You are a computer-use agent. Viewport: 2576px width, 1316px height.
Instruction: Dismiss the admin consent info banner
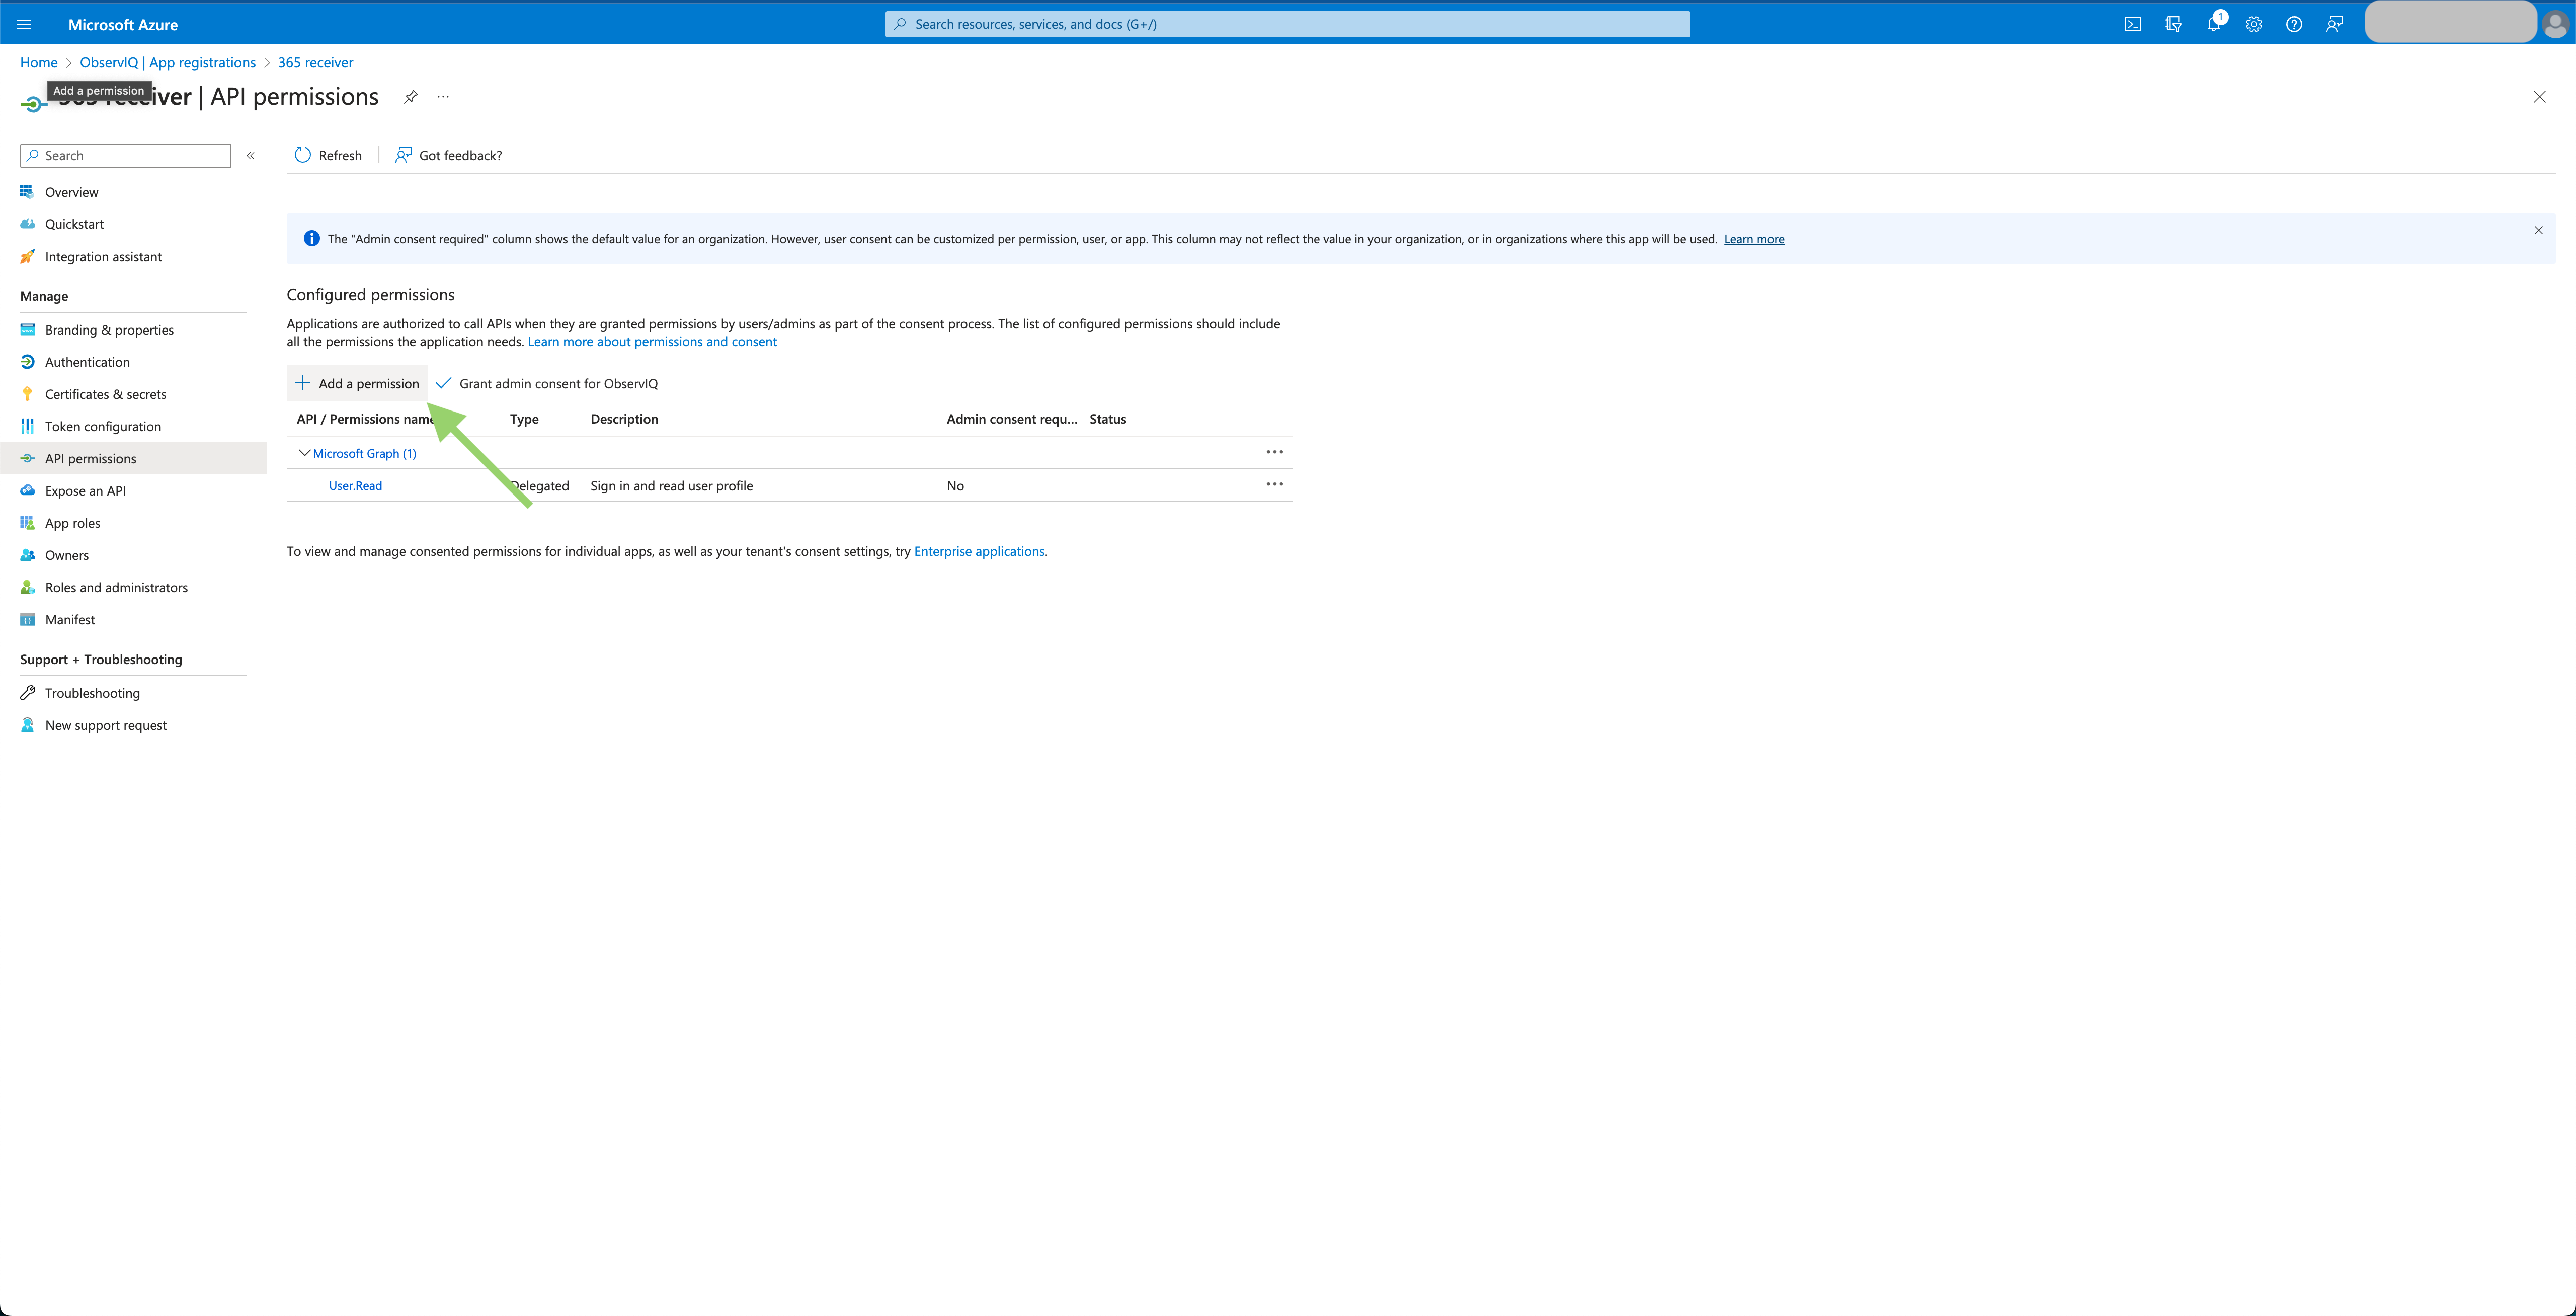pos(2538,230)
